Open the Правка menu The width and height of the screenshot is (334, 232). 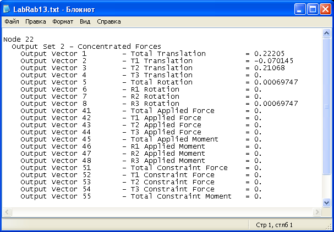[x=36, y=22]
